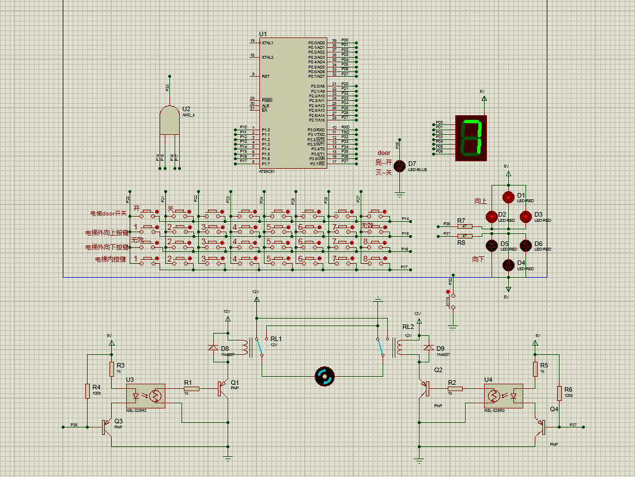This screenshot has height=477, width=635.
Task: Select the U3 optocoupler
Action: (145, 396)
